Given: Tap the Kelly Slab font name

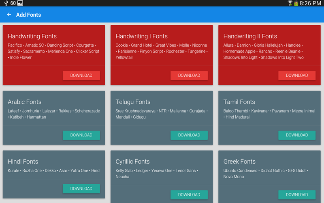Looking at the screenshot, I should (x=124, y=171).
